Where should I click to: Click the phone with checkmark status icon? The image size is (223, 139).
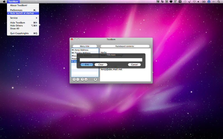[x=190, y=2]
